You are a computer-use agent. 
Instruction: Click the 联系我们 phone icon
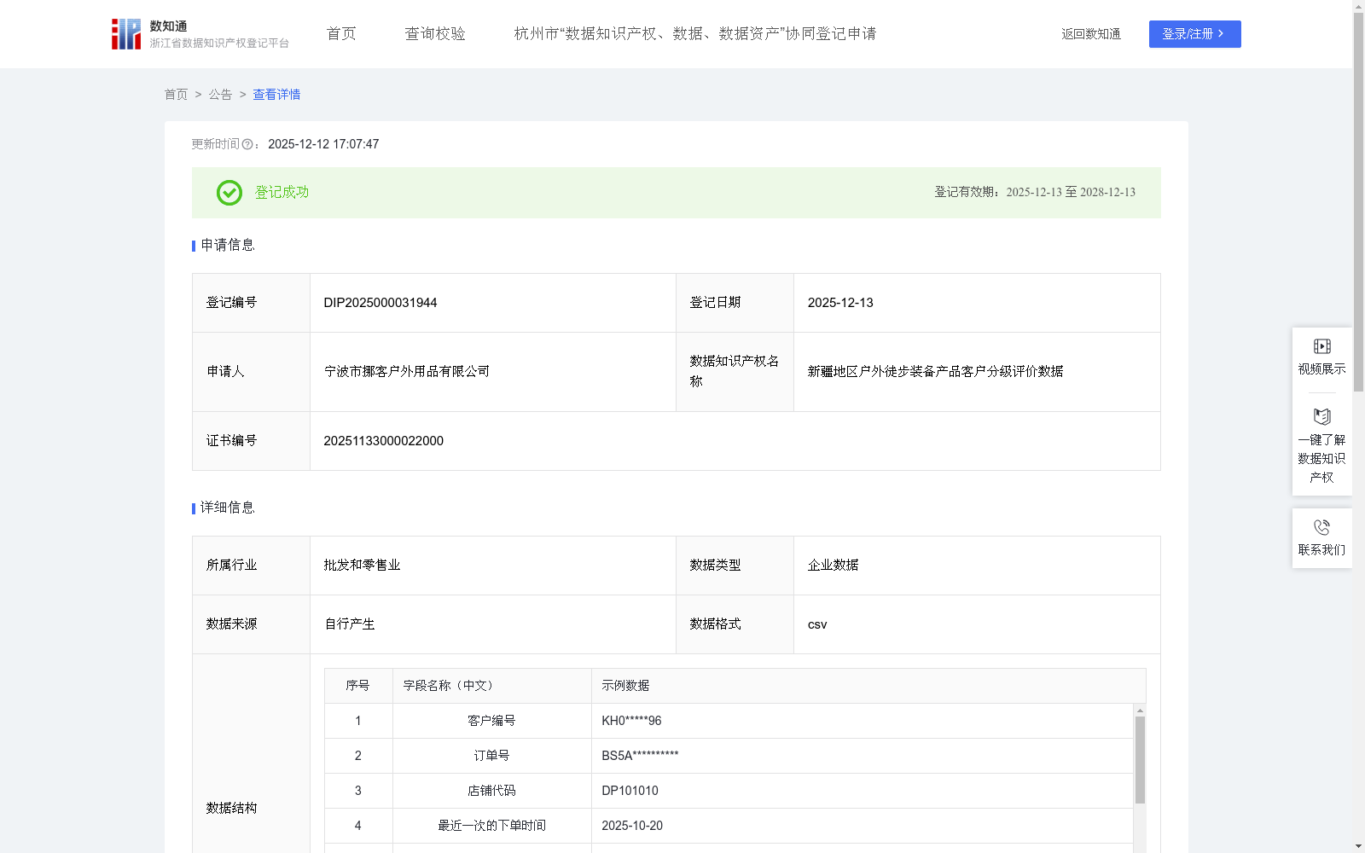(x=1321, y=527)
